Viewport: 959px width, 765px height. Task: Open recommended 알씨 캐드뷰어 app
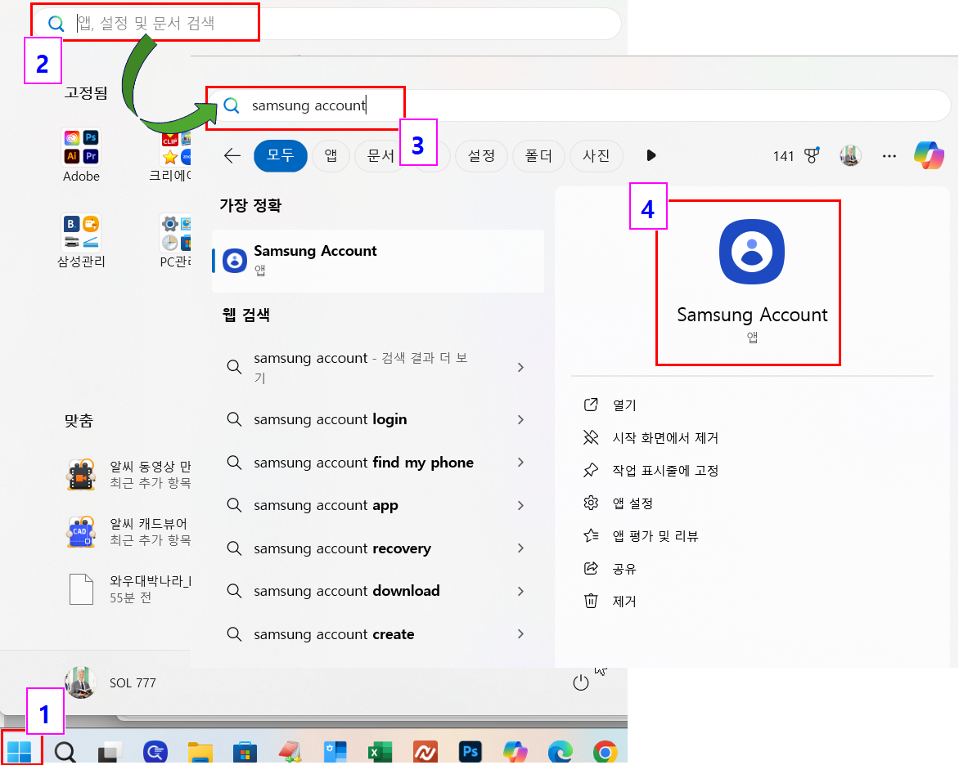(128, 531)
